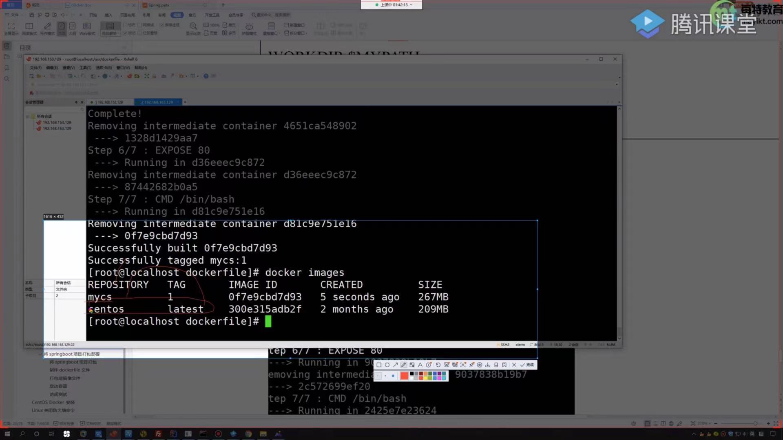Screen dimensions: 783x440
Task: Select the largest pen size dot
Action: 393,376
